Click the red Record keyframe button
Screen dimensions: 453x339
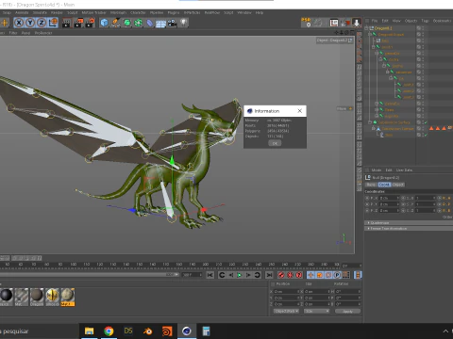click(x=281, y=275)
